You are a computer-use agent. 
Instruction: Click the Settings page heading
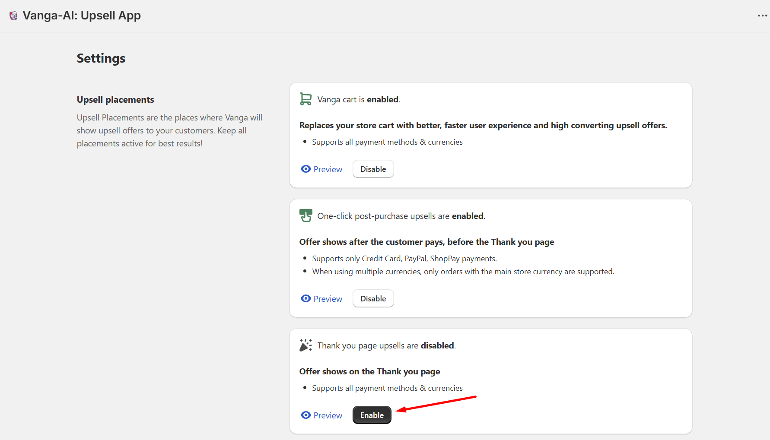tap(101, 58)
